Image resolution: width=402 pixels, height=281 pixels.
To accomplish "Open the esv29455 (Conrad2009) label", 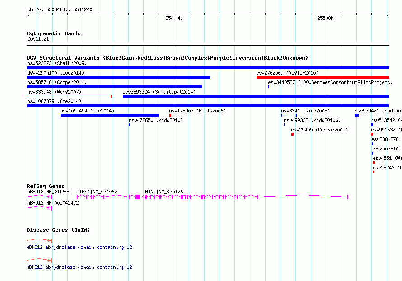I will click(x=319, y=130).
